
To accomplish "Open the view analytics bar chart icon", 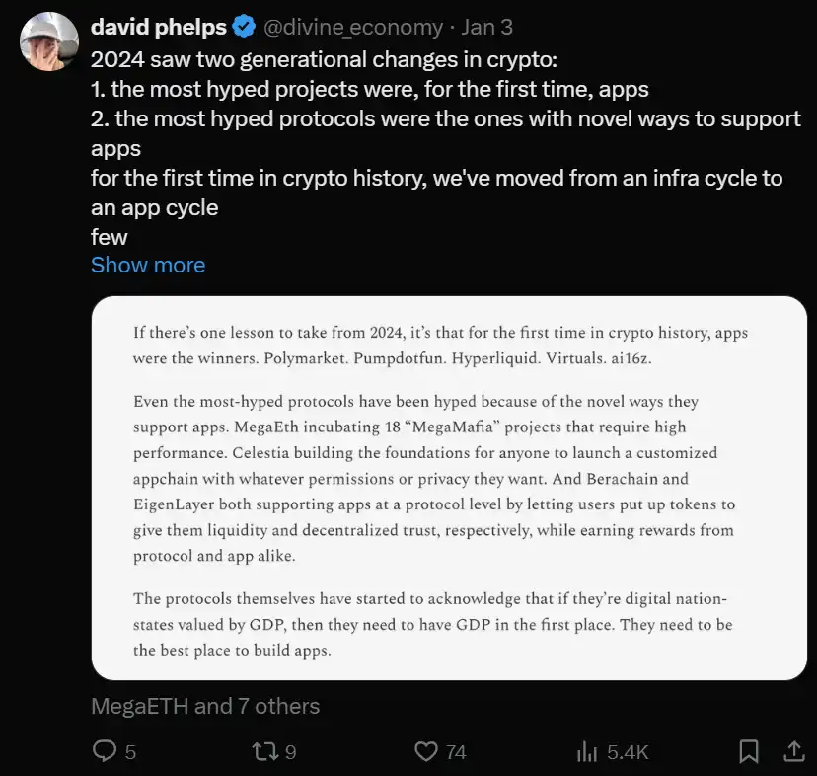I will coord(588,752).
